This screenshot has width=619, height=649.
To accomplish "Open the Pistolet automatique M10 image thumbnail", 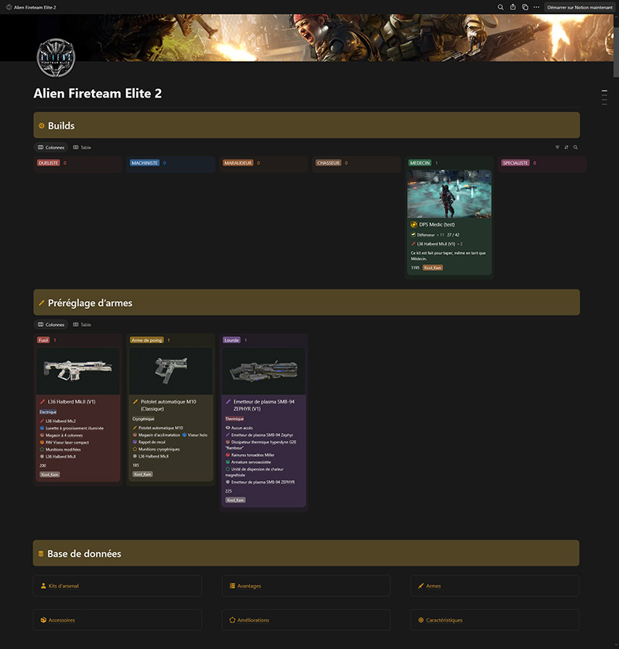I will pyautogui.click(x=171, y=371).
